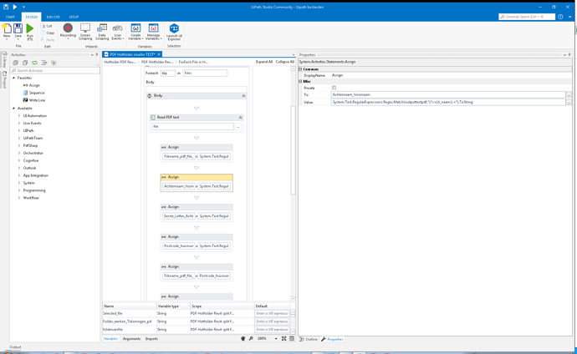Click the Selected_file variable name cell

129,314
